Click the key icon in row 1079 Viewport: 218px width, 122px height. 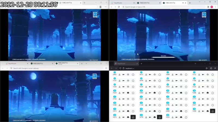tap(150, 117)
